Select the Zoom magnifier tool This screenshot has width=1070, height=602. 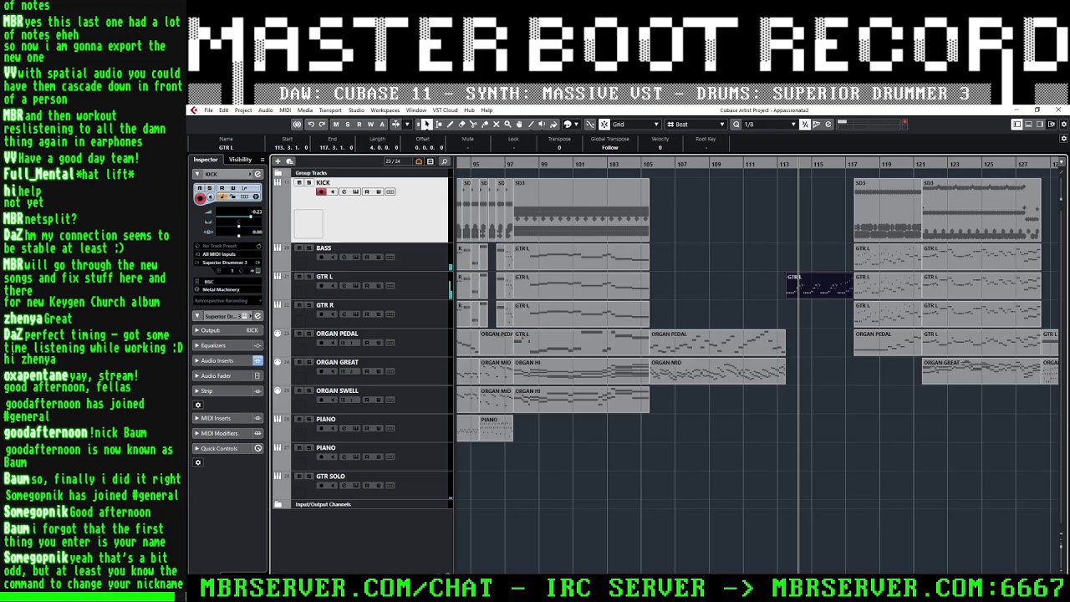(x=507, y=124)
